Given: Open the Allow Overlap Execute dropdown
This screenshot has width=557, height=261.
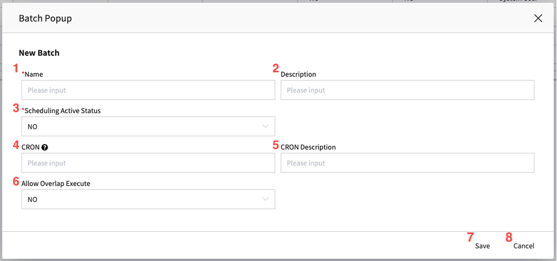Looking at the screenshot, I should [x=148, y=199].
